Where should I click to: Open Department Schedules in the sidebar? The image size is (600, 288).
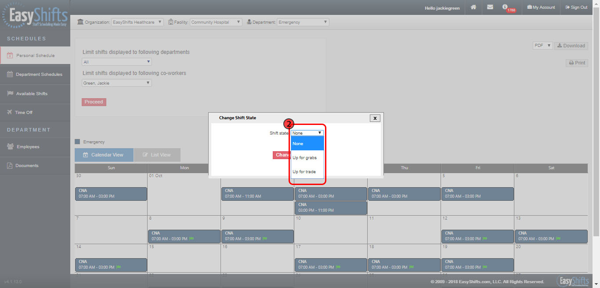click(x=35, y=75)
